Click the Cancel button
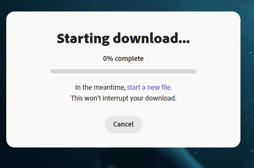 [124, 125]
